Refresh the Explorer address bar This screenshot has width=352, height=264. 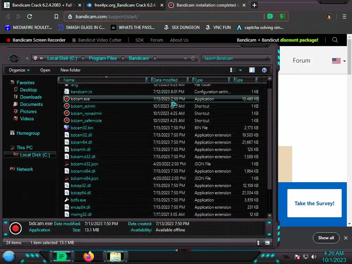point(193,58)
